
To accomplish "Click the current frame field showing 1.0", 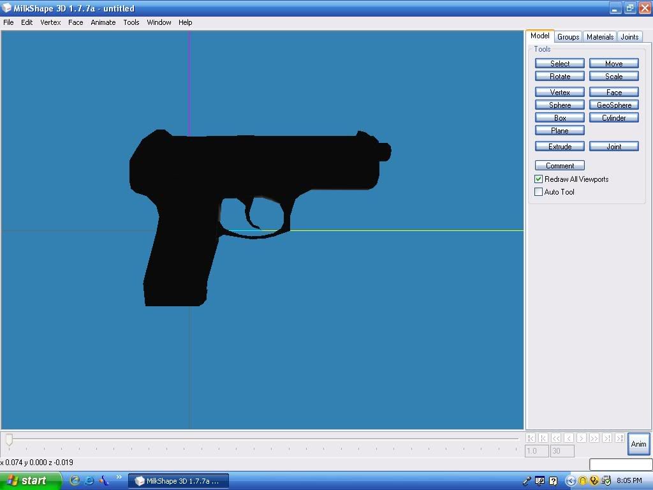I will (x=537, y=451).
